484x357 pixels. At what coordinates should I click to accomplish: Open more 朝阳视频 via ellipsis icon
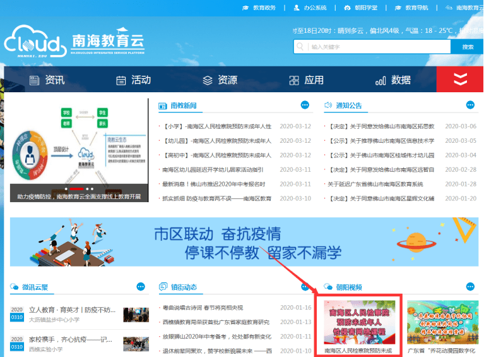click(470, 287)
